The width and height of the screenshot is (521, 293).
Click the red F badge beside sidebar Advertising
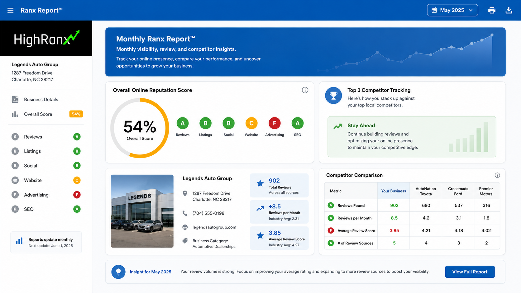coord(77,195)
